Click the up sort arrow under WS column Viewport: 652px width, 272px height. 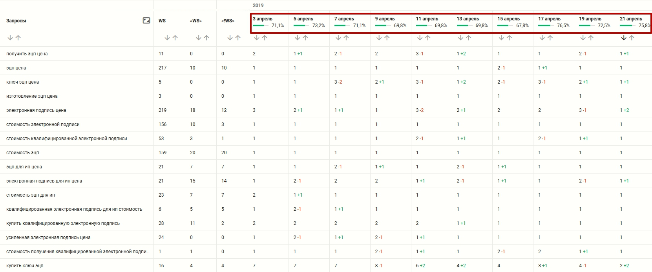coord(175,38)
